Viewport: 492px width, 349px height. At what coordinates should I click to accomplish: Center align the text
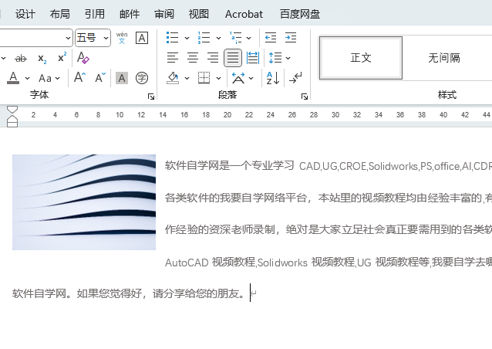(x=193, y=58)
